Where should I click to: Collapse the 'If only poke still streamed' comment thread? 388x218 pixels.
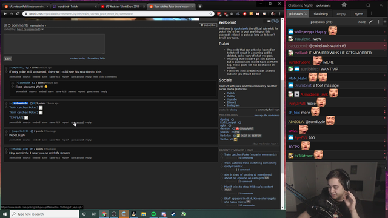click(x=11, y=68)
